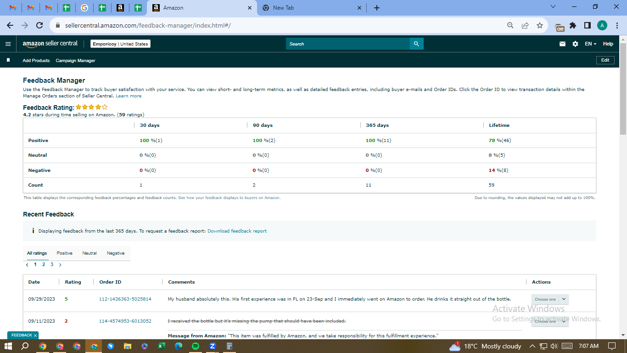
Task: Open the volume speaker icon in system tray
Action: (x=554, y=346)
